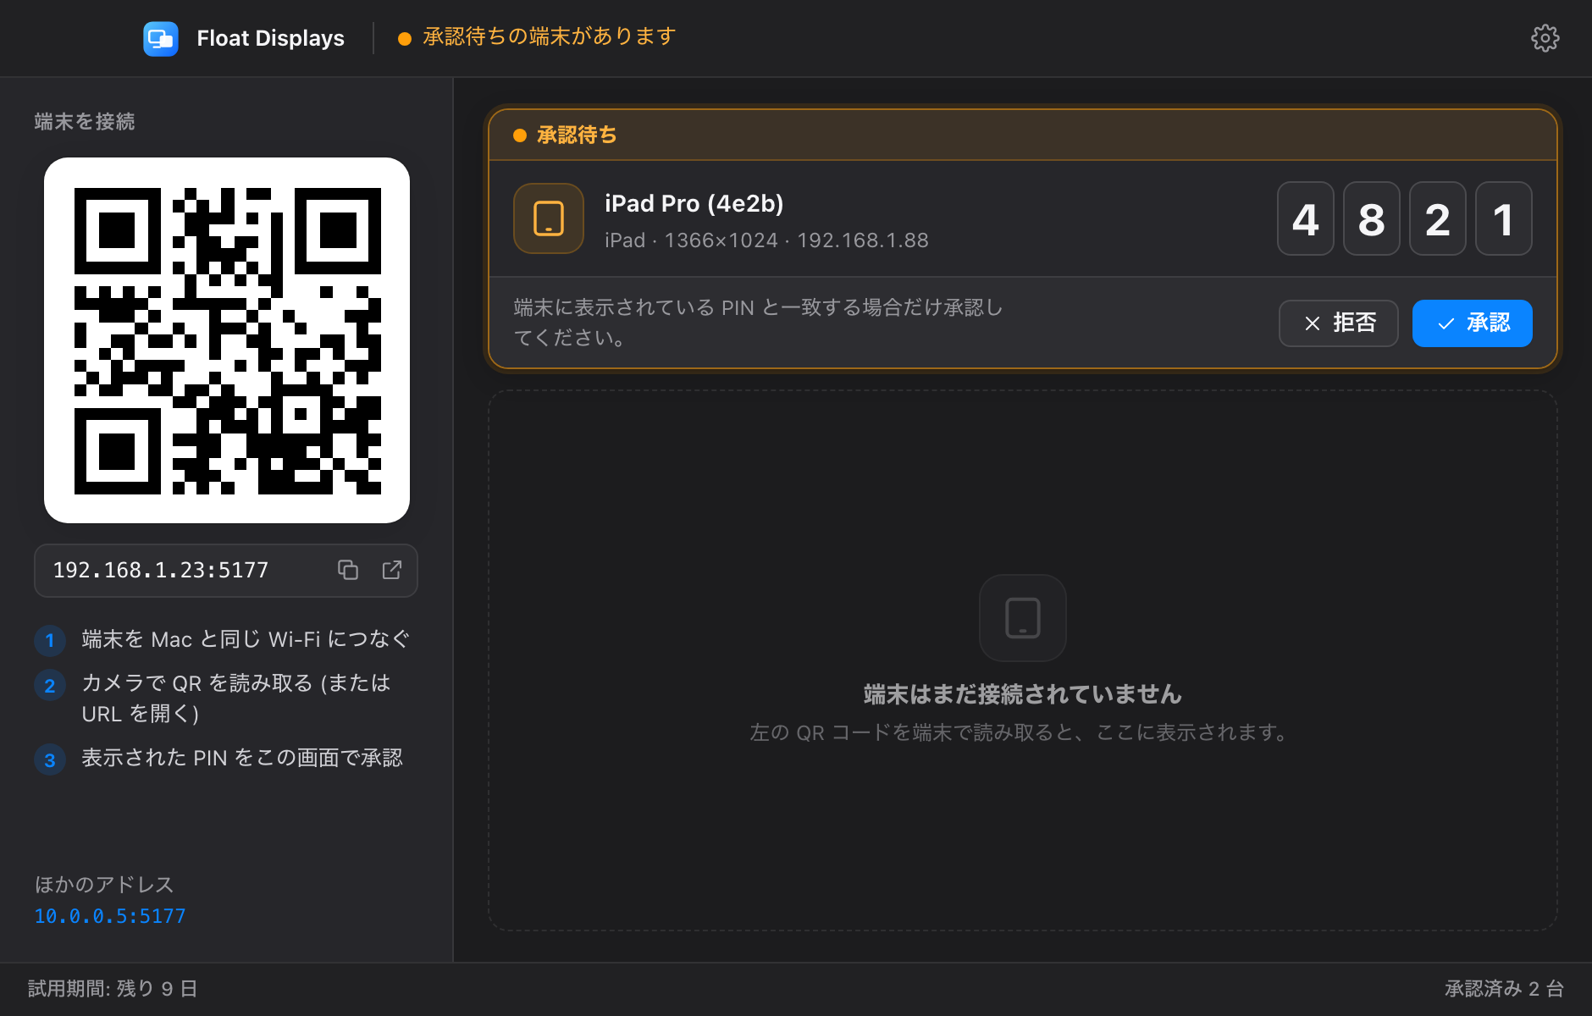Click PIN digit 1
Screen dimensions: 1592x1016
(1503, 218)
